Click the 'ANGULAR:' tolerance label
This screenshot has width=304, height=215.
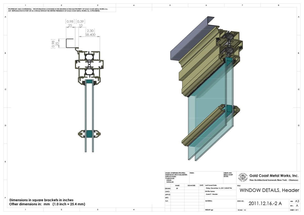[x=170, y=182]
